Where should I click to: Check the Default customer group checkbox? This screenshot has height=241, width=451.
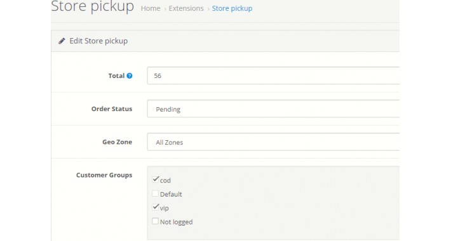156,193
